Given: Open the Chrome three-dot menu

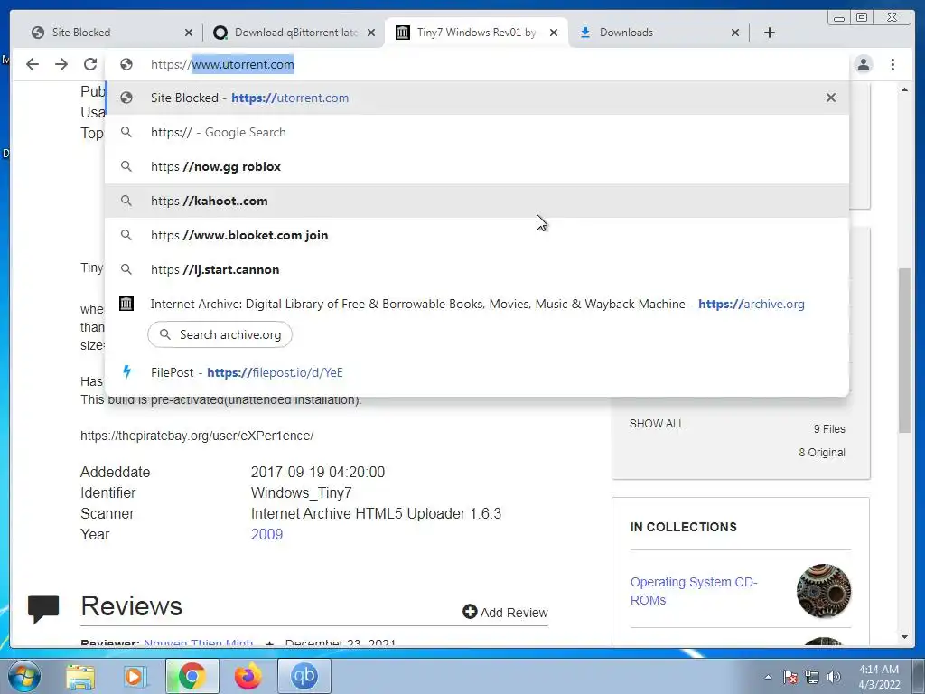Looking at the screenshot, I should (892, 64).
